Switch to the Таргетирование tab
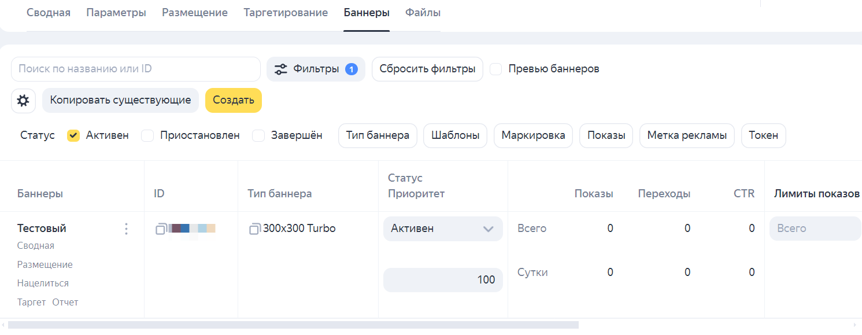862x335 pixels. [x=286, y=13]
